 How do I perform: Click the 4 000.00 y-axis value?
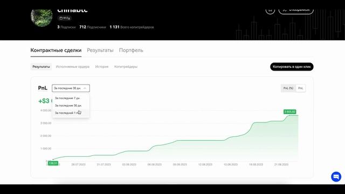(x=46, y=110)
